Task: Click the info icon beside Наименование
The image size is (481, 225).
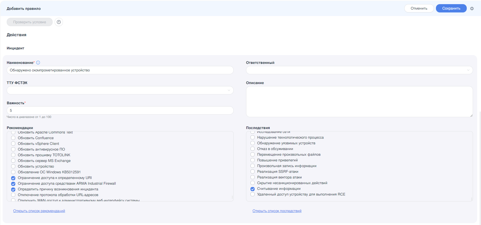Action: coord(38,63)
